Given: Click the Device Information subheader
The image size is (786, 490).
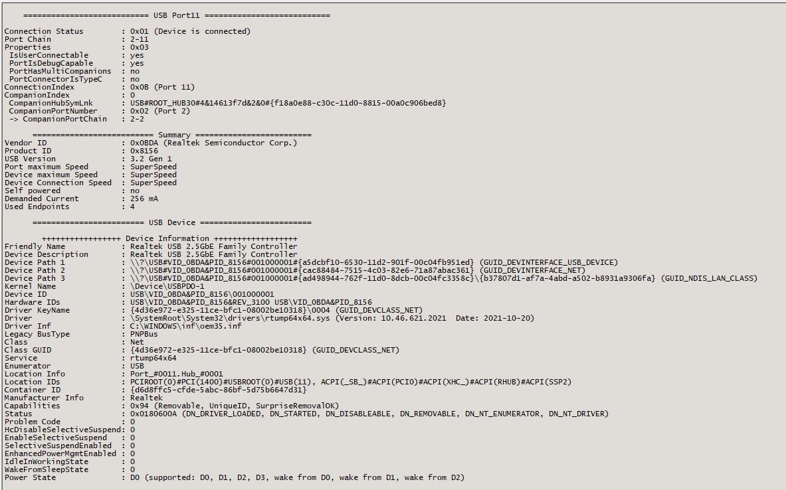Looking at the screenshot, I should pos(169,238).
